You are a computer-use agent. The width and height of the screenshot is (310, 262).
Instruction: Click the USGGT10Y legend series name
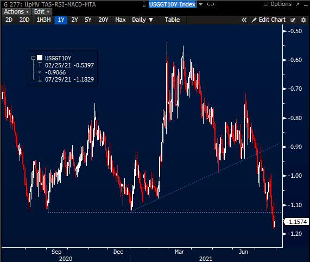click(x=58, y=58)
